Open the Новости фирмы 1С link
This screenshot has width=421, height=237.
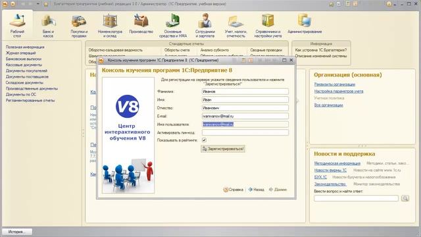coord(330,170)
